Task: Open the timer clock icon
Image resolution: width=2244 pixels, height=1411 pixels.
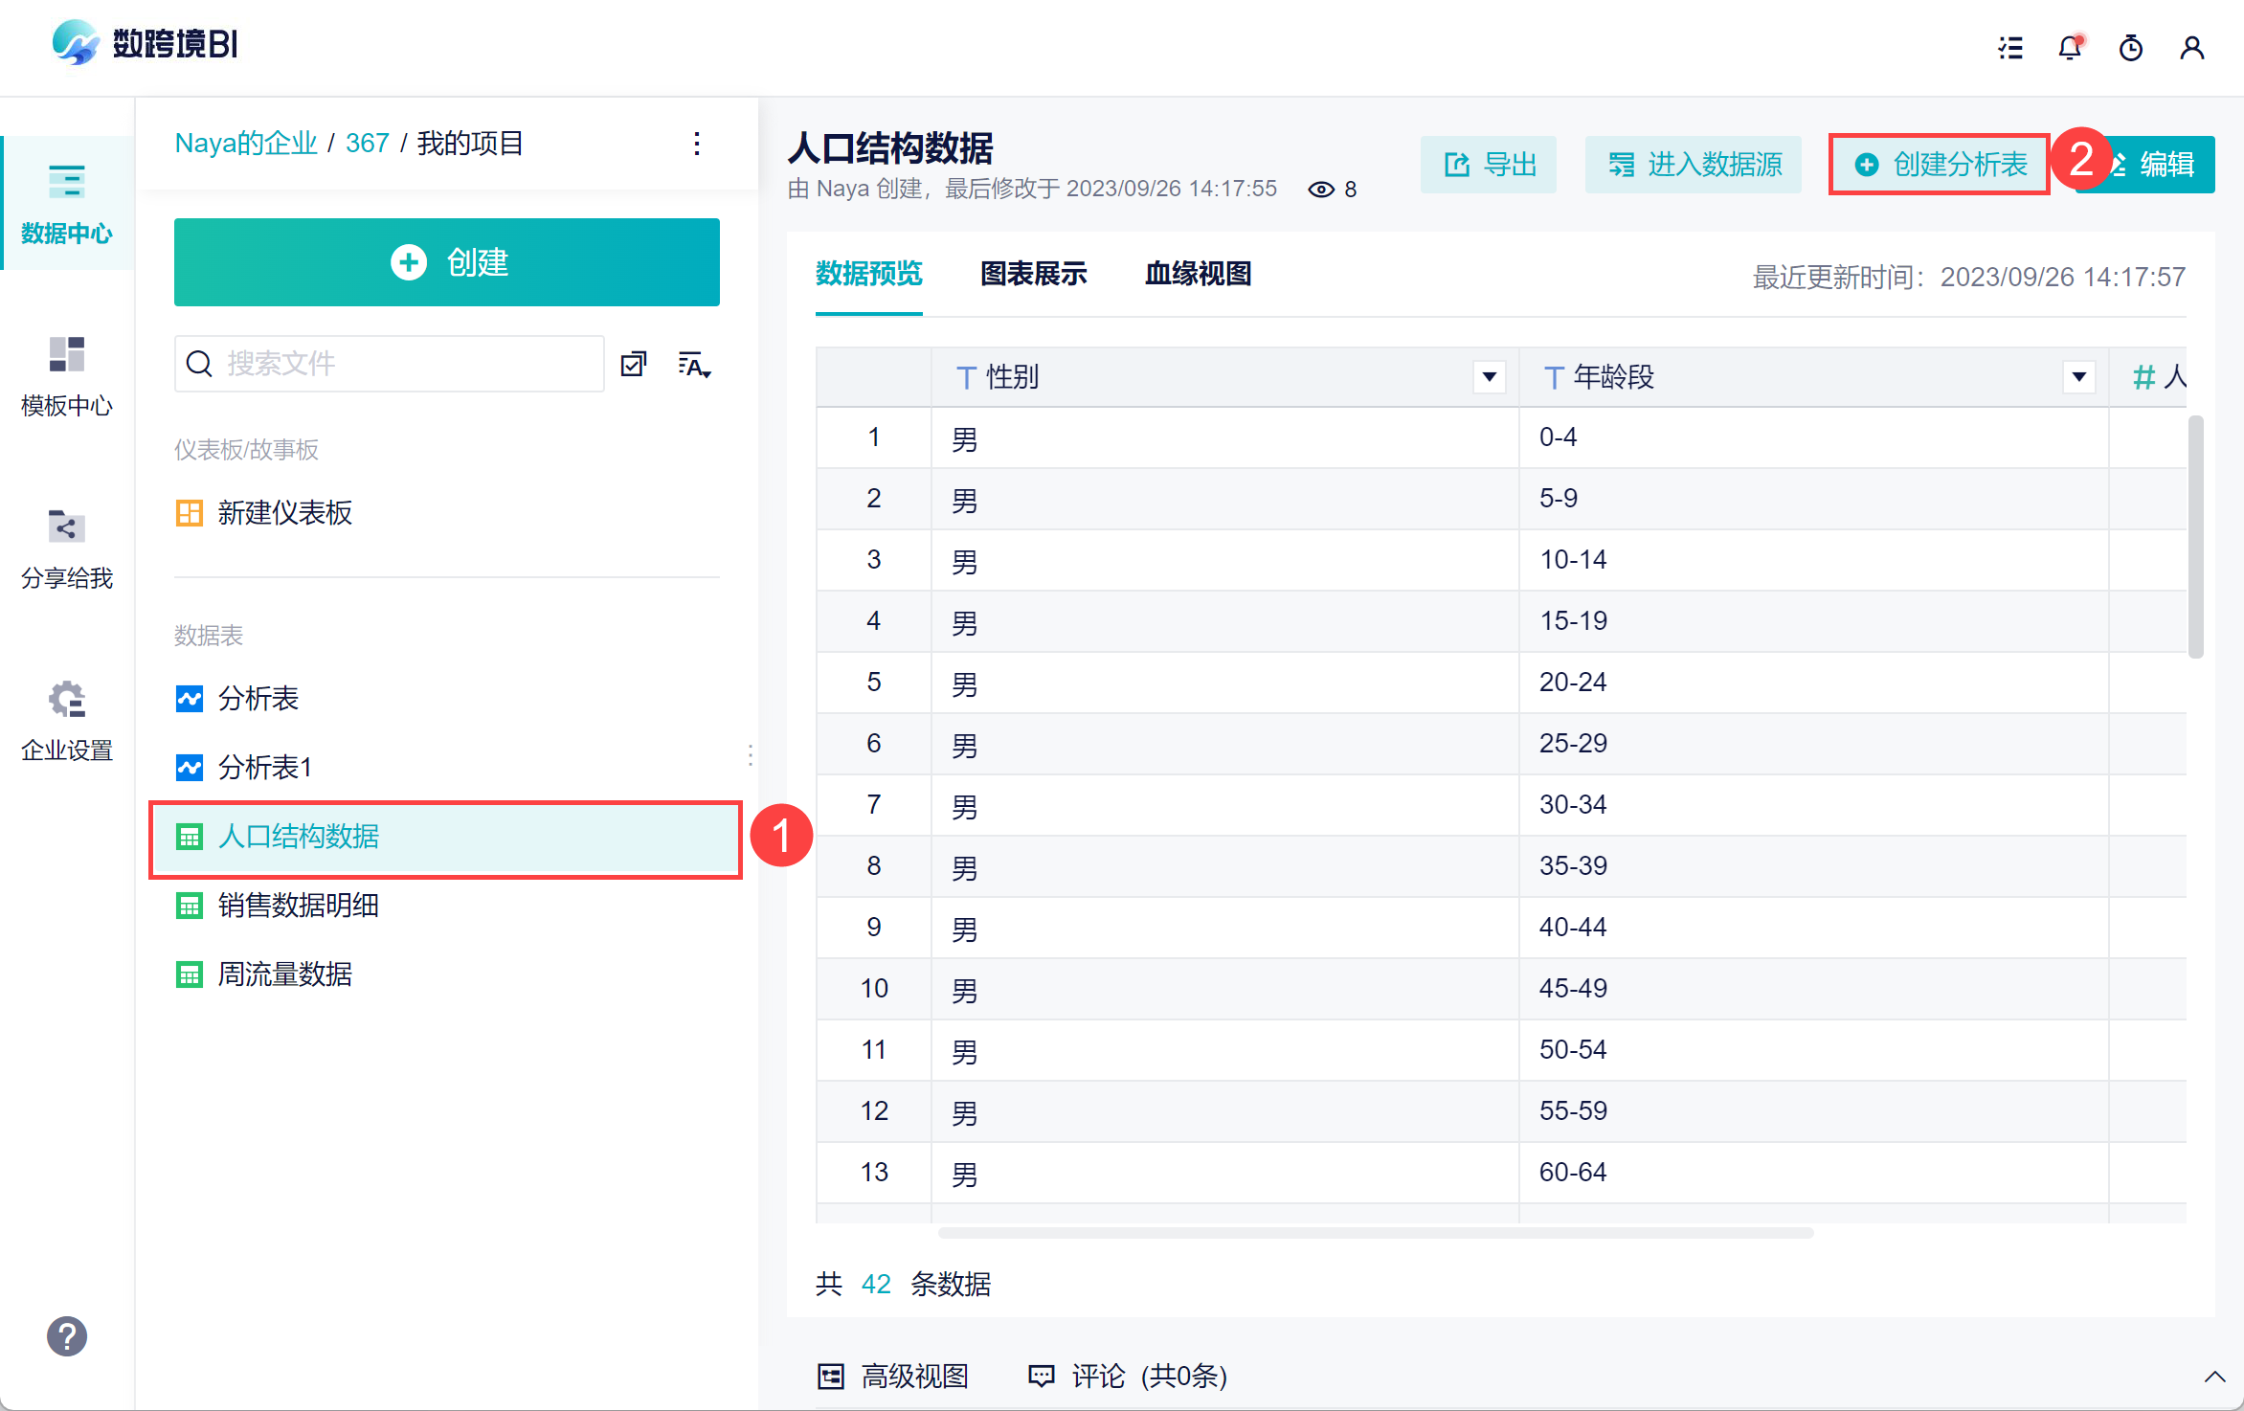Action: (2130, 48)
